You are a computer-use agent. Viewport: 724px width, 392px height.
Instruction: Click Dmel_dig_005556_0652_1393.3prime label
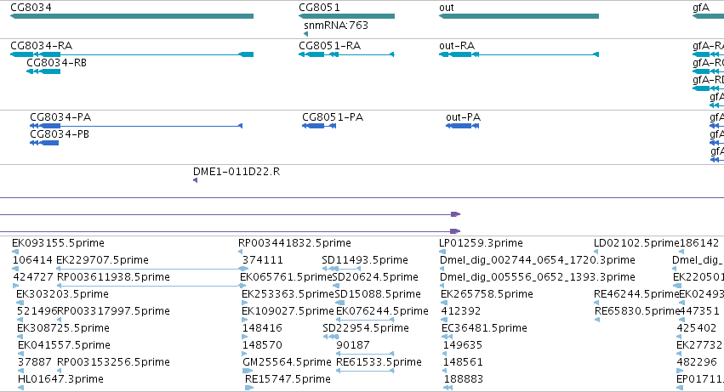(x=538, y=277)
